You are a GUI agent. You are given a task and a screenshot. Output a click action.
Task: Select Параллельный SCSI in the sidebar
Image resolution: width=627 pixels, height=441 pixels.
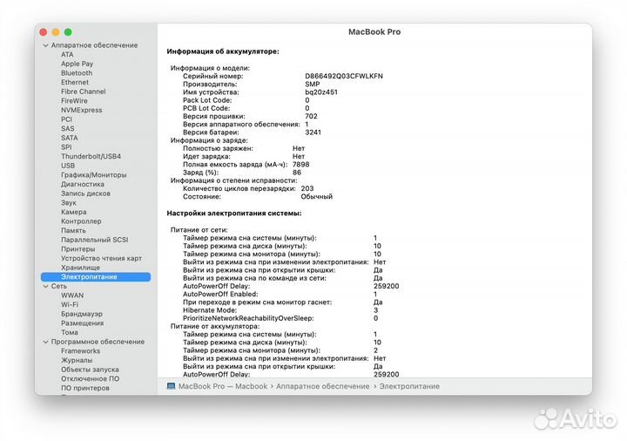click(x=94, y=240)
